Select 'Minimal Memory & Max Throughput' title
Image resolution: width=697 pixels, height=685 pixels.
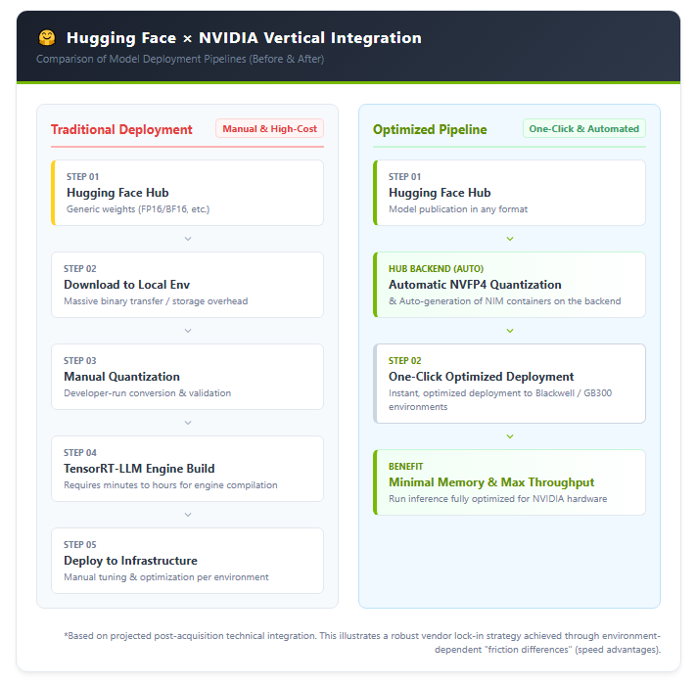click(x=491, y=482)
